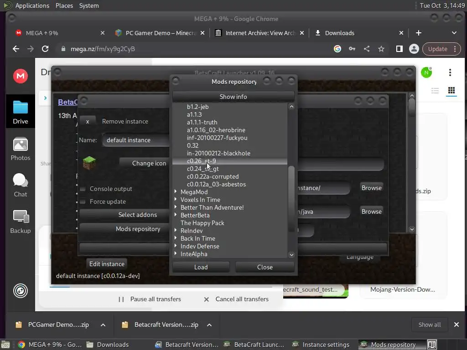The height and width of the screenshot is (350, 467).
Task: Expand the Indev Defense entry
Action: [176, 246]
